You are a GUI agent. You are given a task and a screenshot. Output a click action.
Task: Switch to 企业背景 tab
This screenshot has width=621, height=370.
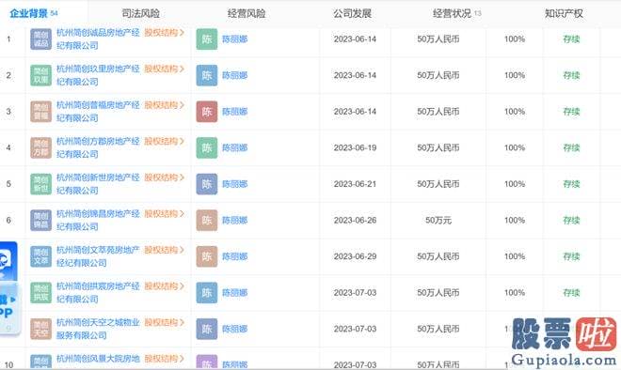33,13
